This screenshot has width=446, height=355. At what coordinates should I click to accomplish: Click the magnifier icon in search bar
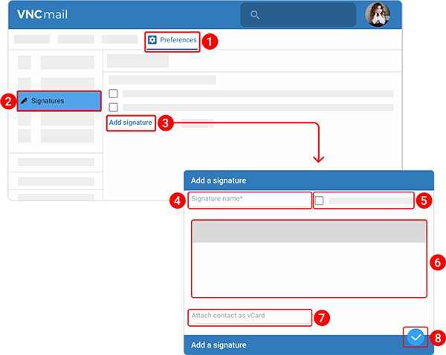click(255, 15)
